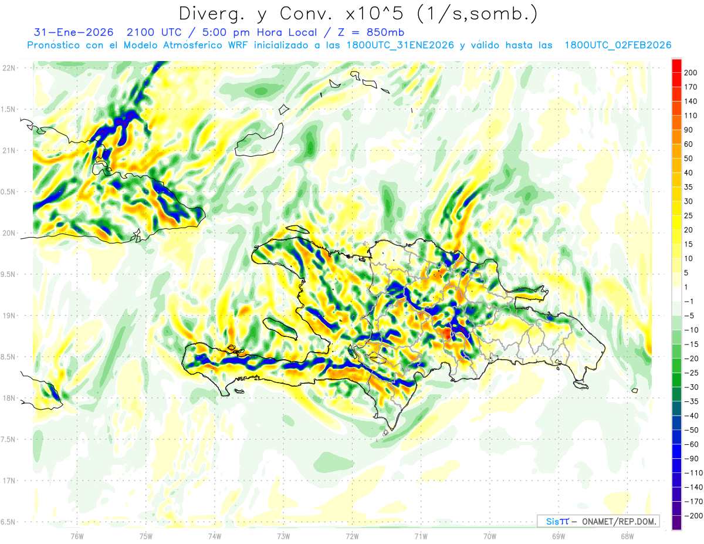Click the "75W" longitude label
Screen dimensions: 704x544
[146, 536]
